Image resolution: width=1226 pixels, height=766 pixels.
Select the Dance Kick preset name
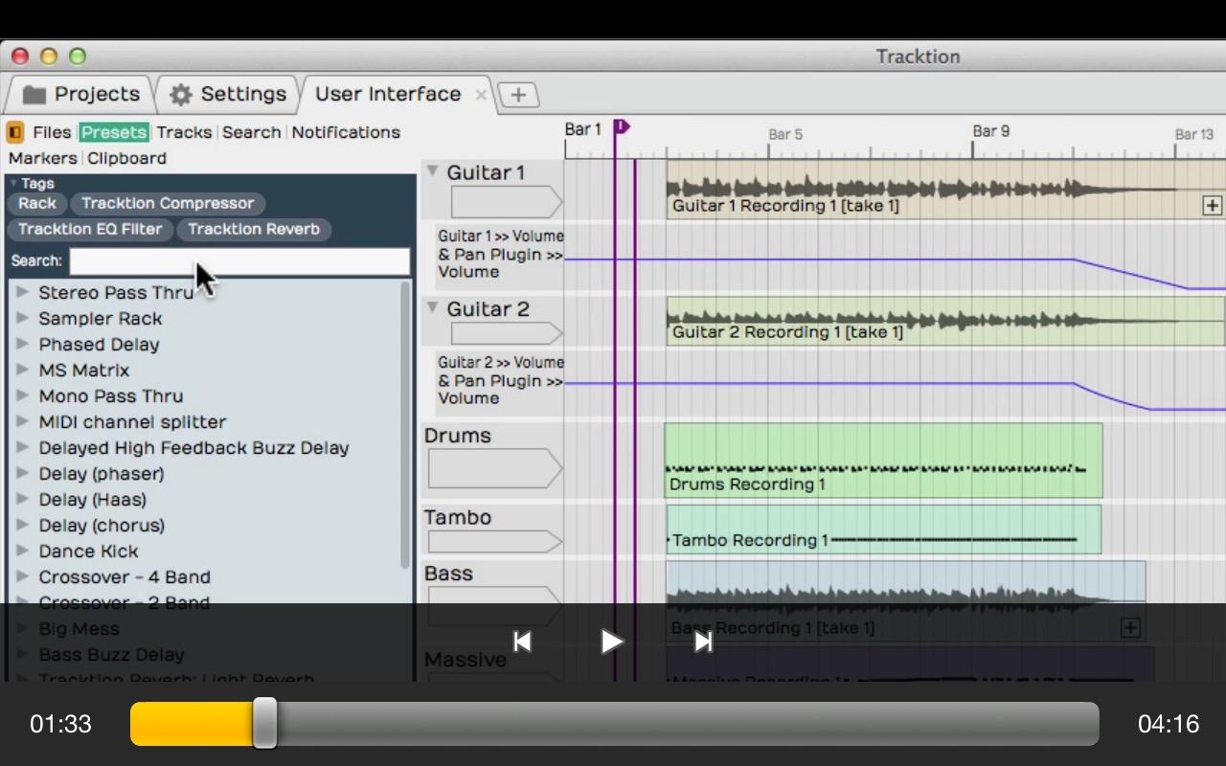[x=88, y=551]
